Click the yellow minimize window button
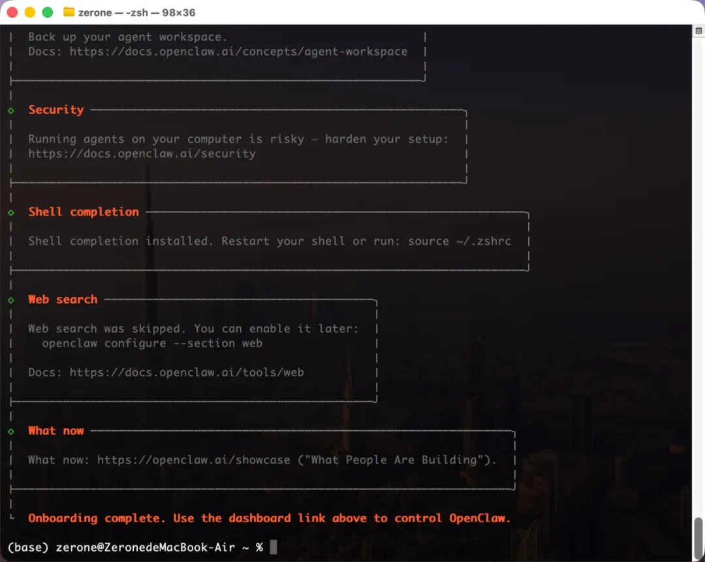This screenshot has height=562, width=705. [29, 12]
